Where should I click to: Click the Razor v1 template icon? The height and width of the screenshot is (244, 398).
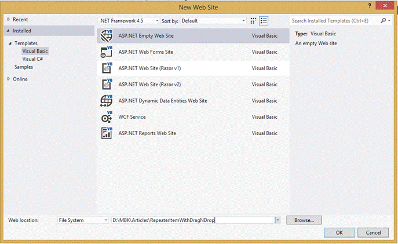tap(107, 68)
